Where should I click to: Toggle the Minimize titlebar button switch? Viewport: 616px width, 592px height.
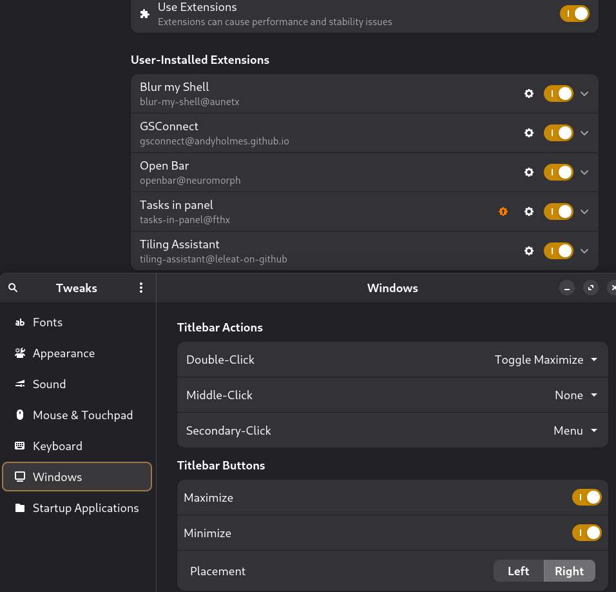click(586, 533)
